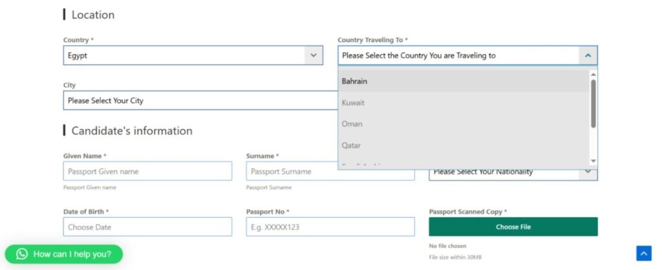Click the WhatsApp icon in help widget

click(22, 254)
